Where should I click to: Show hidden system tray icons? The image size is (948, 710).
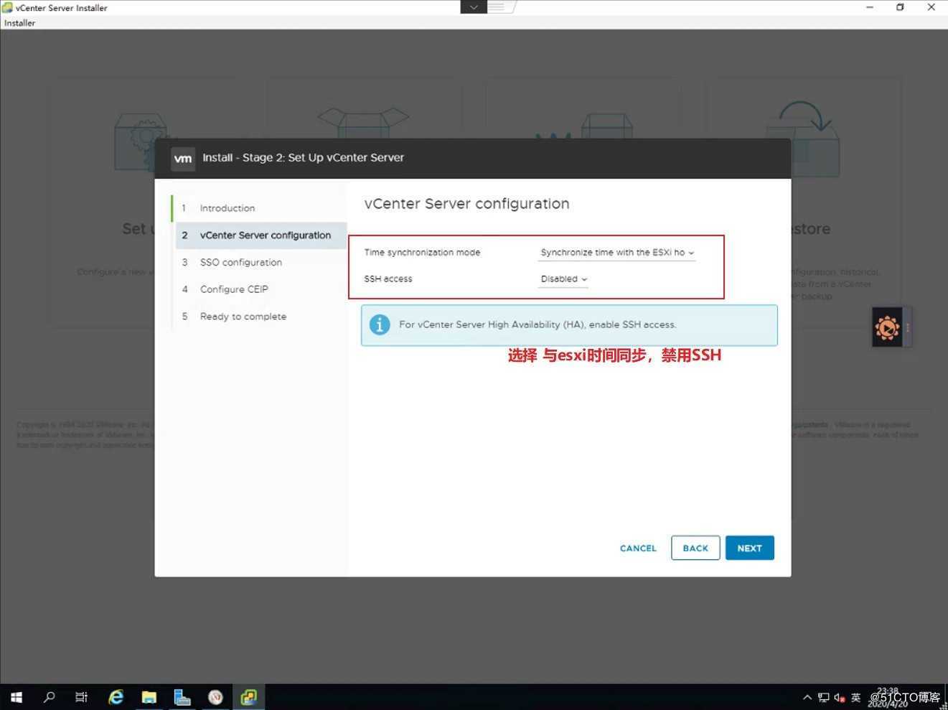point(807,697)
